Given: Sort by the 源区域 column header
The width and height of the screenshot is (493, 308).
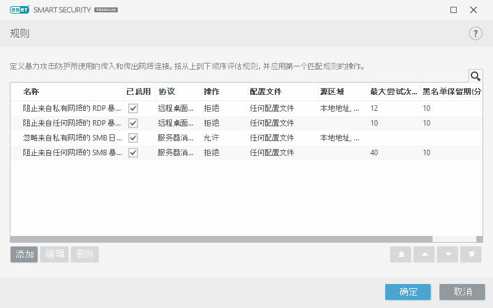Looking at the screenshot, I should click(x=343, y=91).
